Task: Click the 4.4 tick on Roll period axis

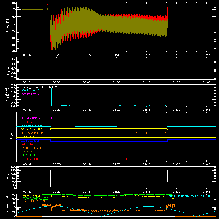Action: (x=13, y=59)
